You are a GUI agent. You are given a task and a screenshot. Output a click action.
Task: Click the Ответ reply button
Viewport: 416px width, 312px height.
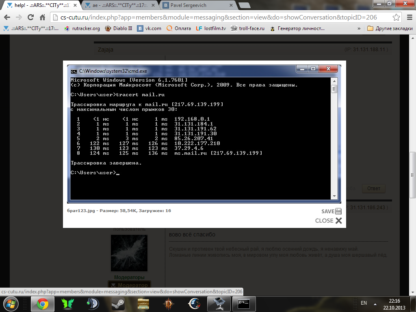[374, 188]
